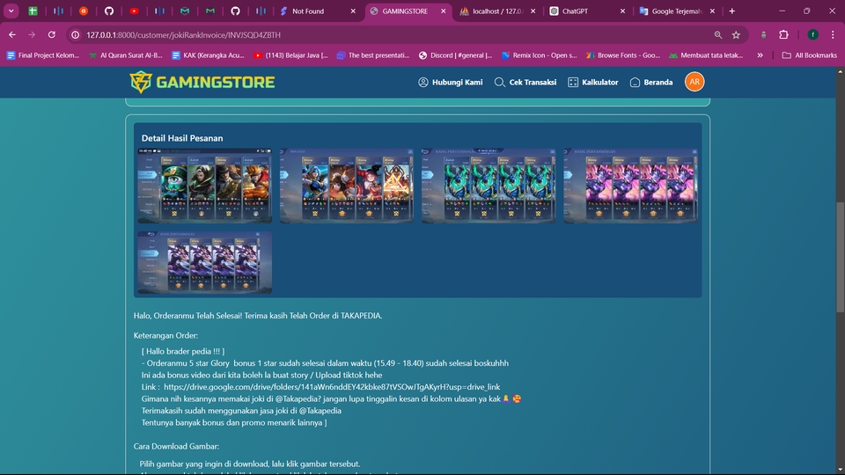The width and height of the screenshot is (845, 475).
Task: Open the All Bookmarks folder
Action: point(810,55)
